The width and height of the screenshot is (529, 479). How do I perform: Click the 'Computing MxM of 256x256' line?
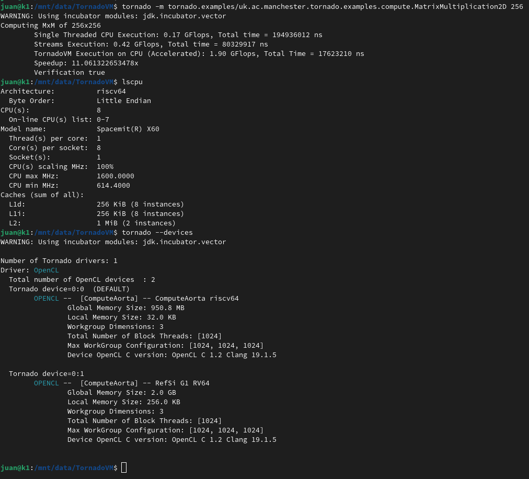pos(51,25)
